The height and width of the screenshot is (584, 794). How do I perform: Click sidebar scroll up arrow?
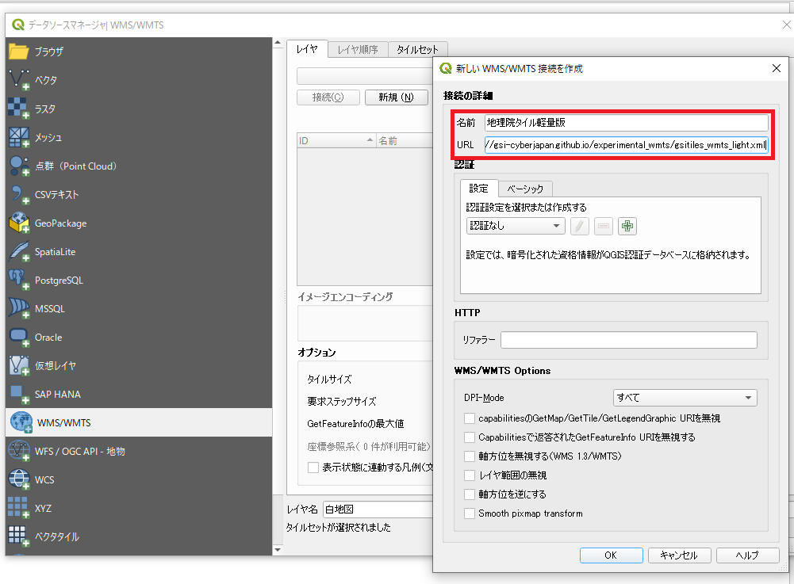click(278, 44)
